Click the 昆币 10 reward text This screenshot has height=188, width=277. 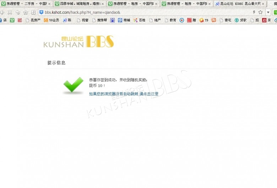tap(97, 86)
